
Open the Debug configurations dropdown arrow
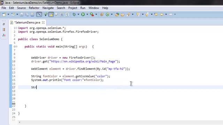coord(78,15)
